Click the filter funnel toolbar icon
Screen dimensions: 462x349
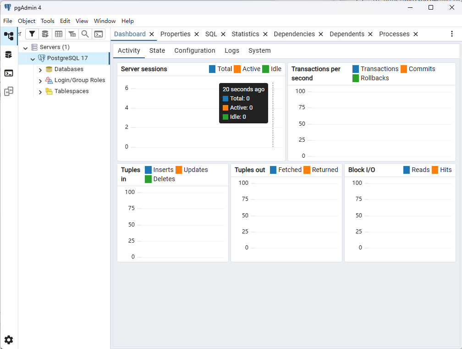click(32, 34)
